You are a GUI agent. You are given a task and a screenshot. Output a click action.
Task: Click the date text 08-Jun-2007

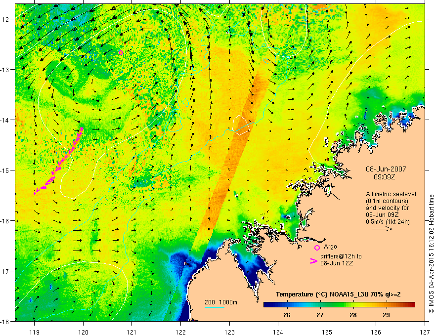386,169
